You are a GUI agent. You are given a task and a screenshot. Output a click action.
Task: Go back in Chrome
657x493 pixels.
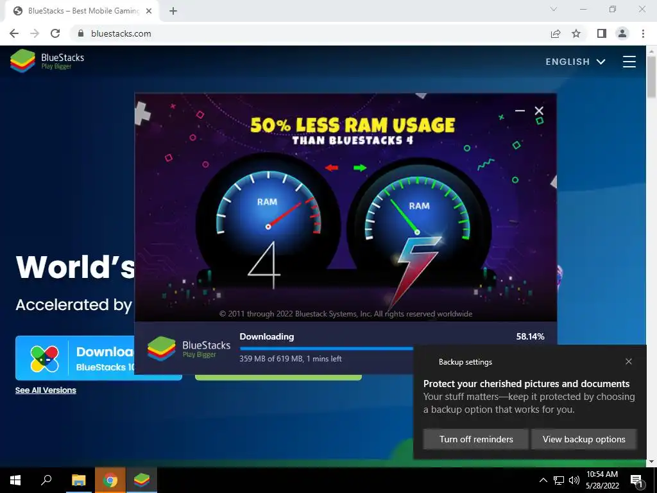tap(14, 33)
